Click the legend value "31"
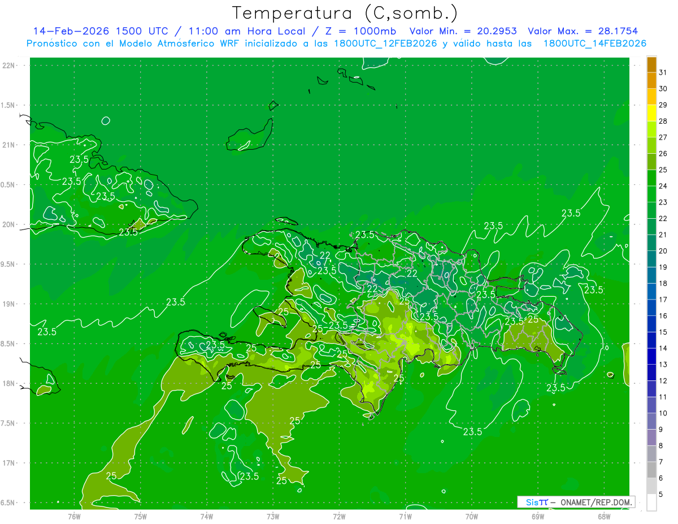The image size is (678, 524). tap(663, 72)
